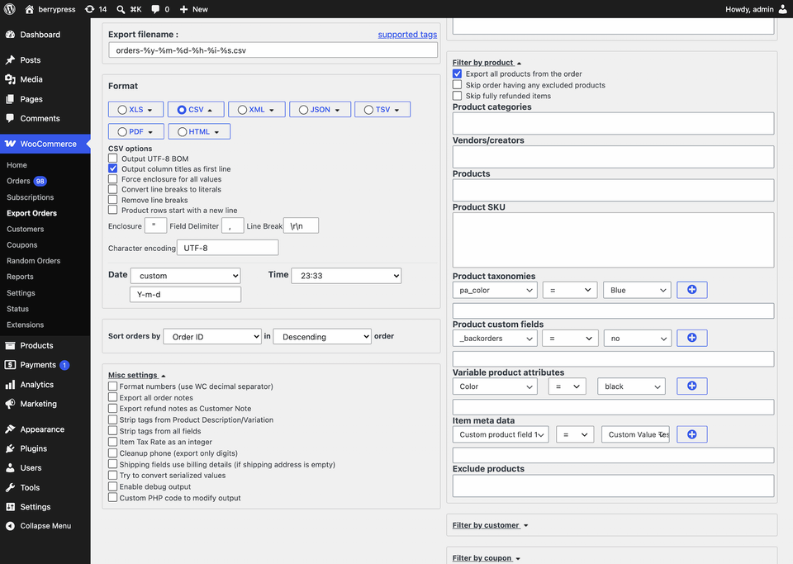This screenshot has height=564, width=793.
Task: Open the supported tags link
Action: 407,35
